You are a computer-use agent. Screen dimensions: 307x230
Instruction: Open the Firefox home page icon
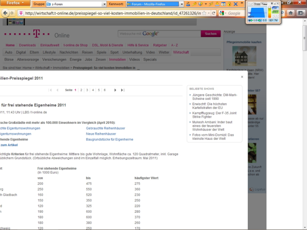(x=291, y=13)
